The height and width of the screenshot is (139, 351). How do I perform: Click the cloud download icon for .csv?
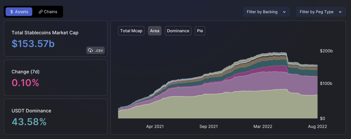[x=91, y=50]
